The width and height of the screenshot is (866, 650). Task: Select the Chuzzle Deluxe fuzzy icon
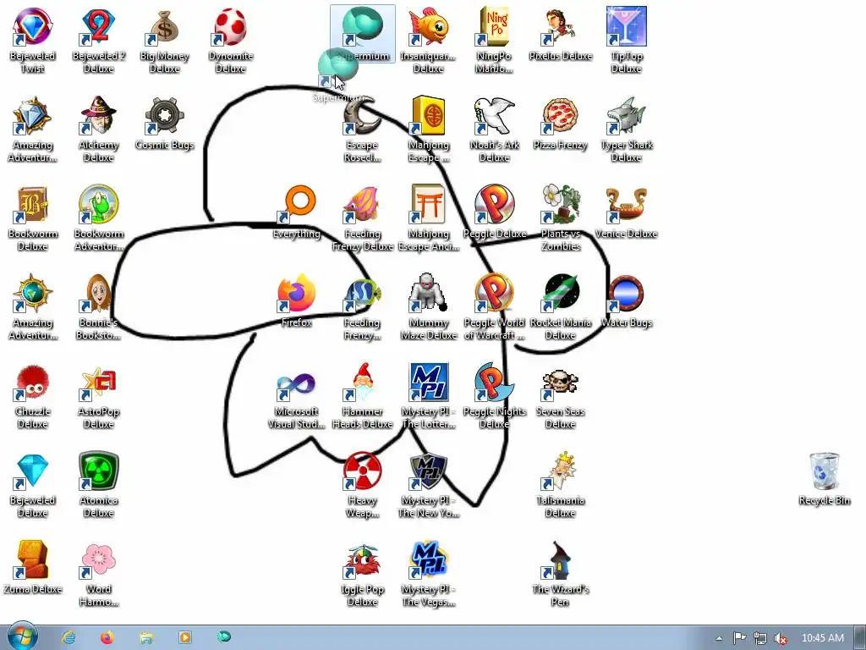click(x=33, y=396)
